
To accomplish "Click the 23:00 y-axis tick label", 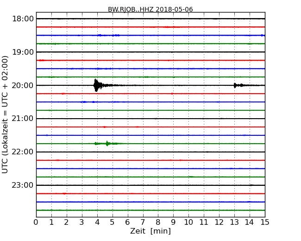I will [23, 185].
